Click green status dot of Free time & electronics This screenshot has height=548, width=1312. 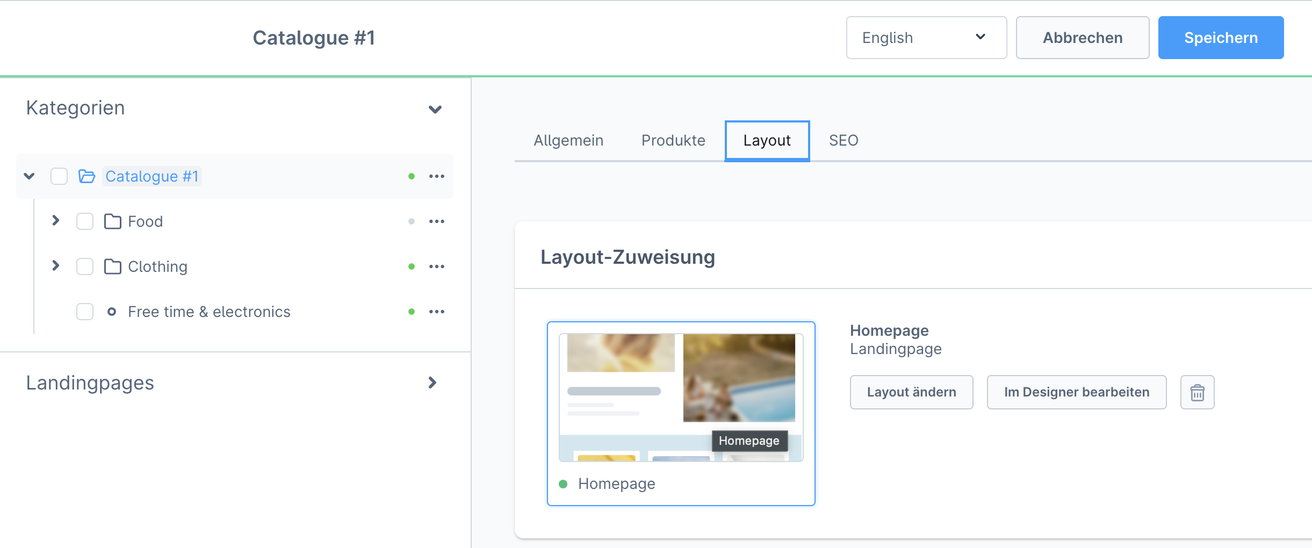[412, 312]
